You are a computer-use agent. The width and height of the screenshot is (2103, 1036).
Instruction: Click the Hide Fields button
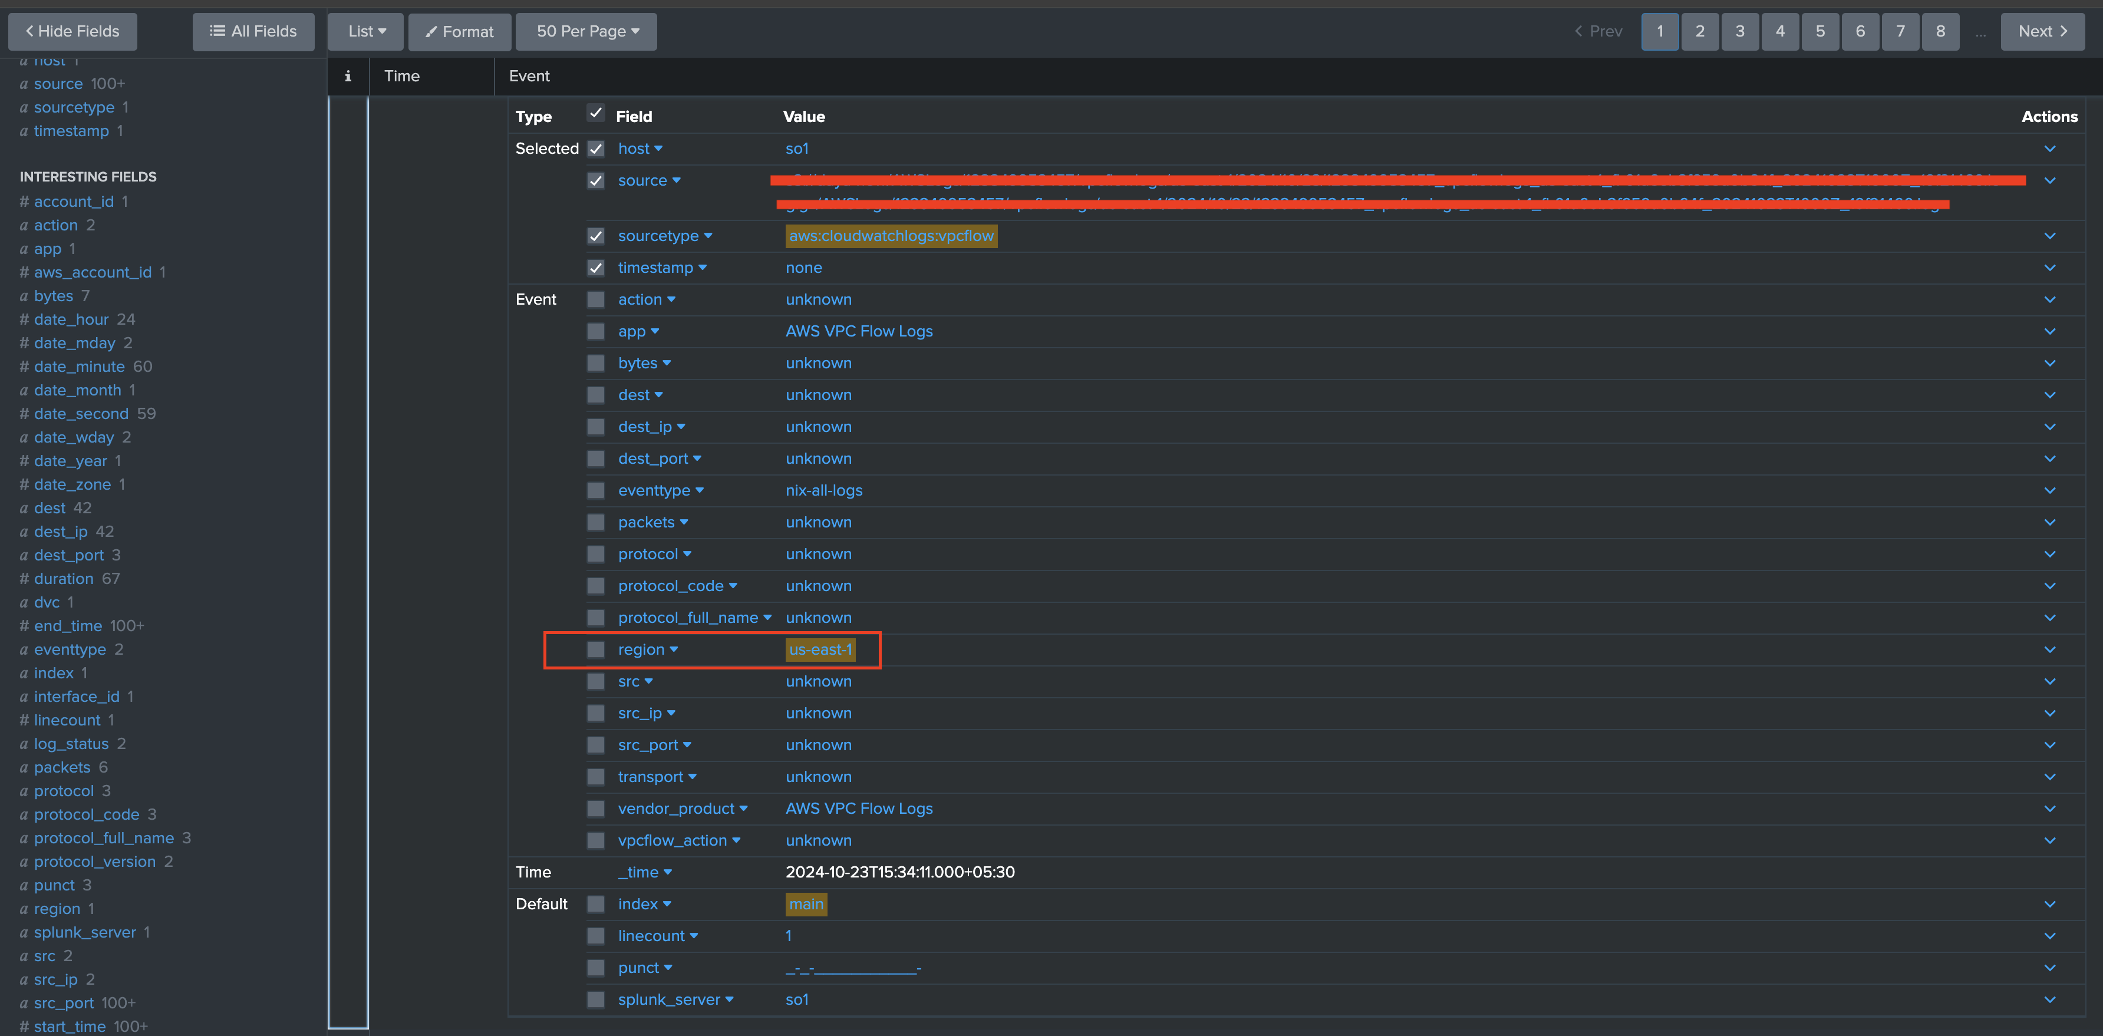(72, 31)
